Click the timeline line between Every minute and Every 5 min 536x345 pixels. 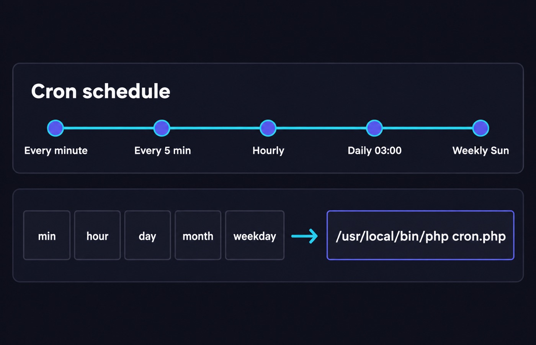(109, 128)
